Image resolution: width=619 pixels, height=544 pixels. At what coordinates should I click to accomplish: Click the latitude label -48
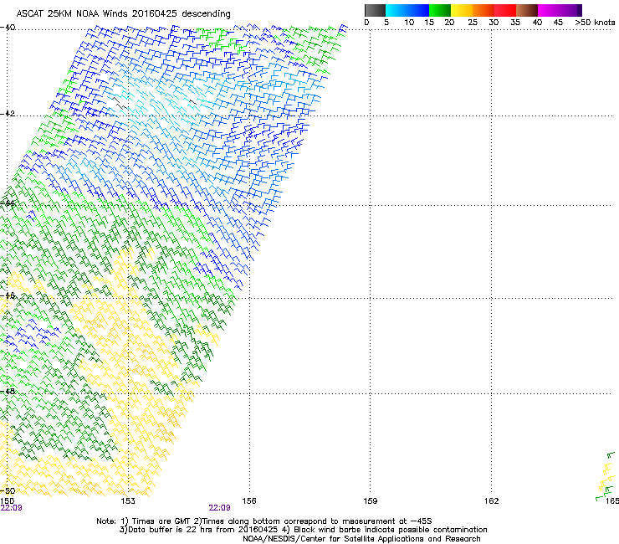[x=8, y=391]
